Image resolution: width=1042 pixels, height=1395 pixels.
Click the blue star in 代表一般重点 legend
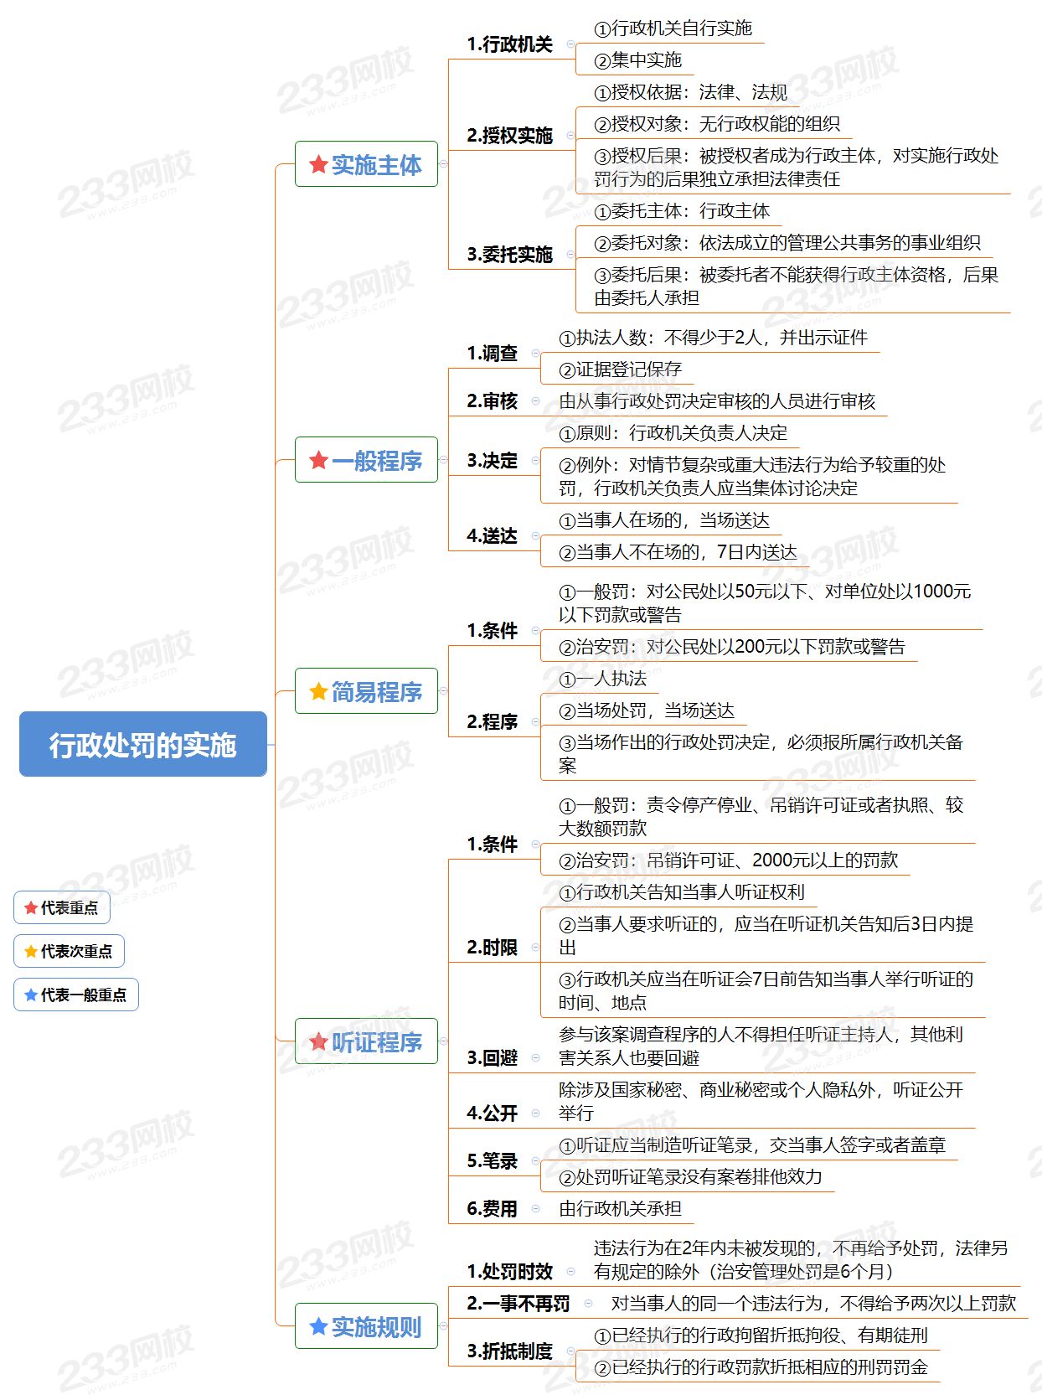coord(31,995)
